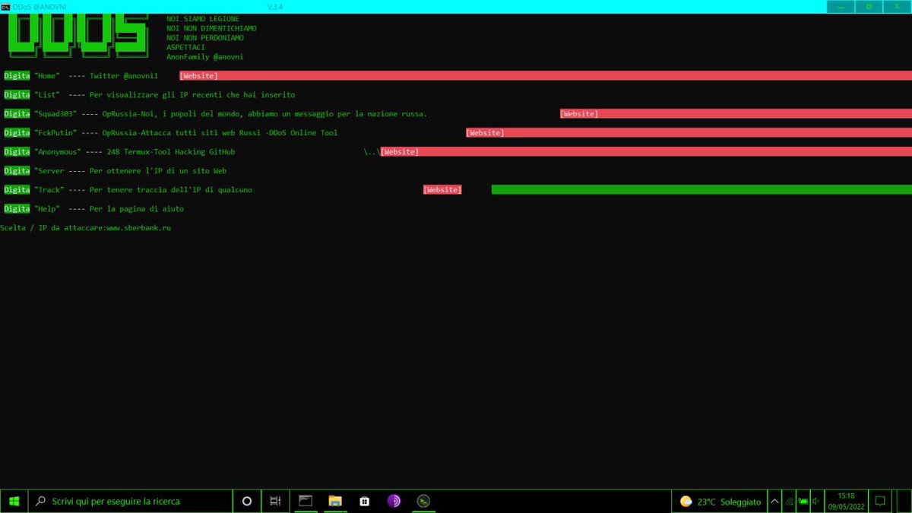Viewport: 912px width, 513px height.
Task: Click the 'Digita' label beside "Home"
Action: coord(17,76)
